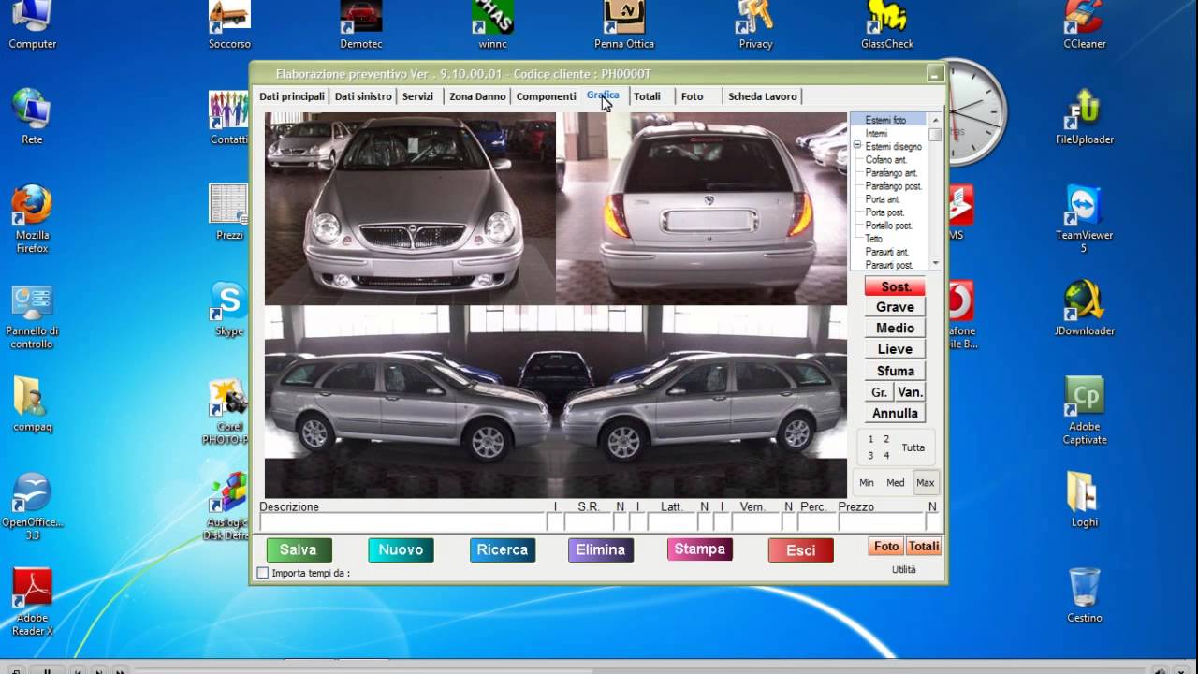Viewport: 1198px width, 674px height.
Task: Click the Descrizione input field
Action: point(402,522)
